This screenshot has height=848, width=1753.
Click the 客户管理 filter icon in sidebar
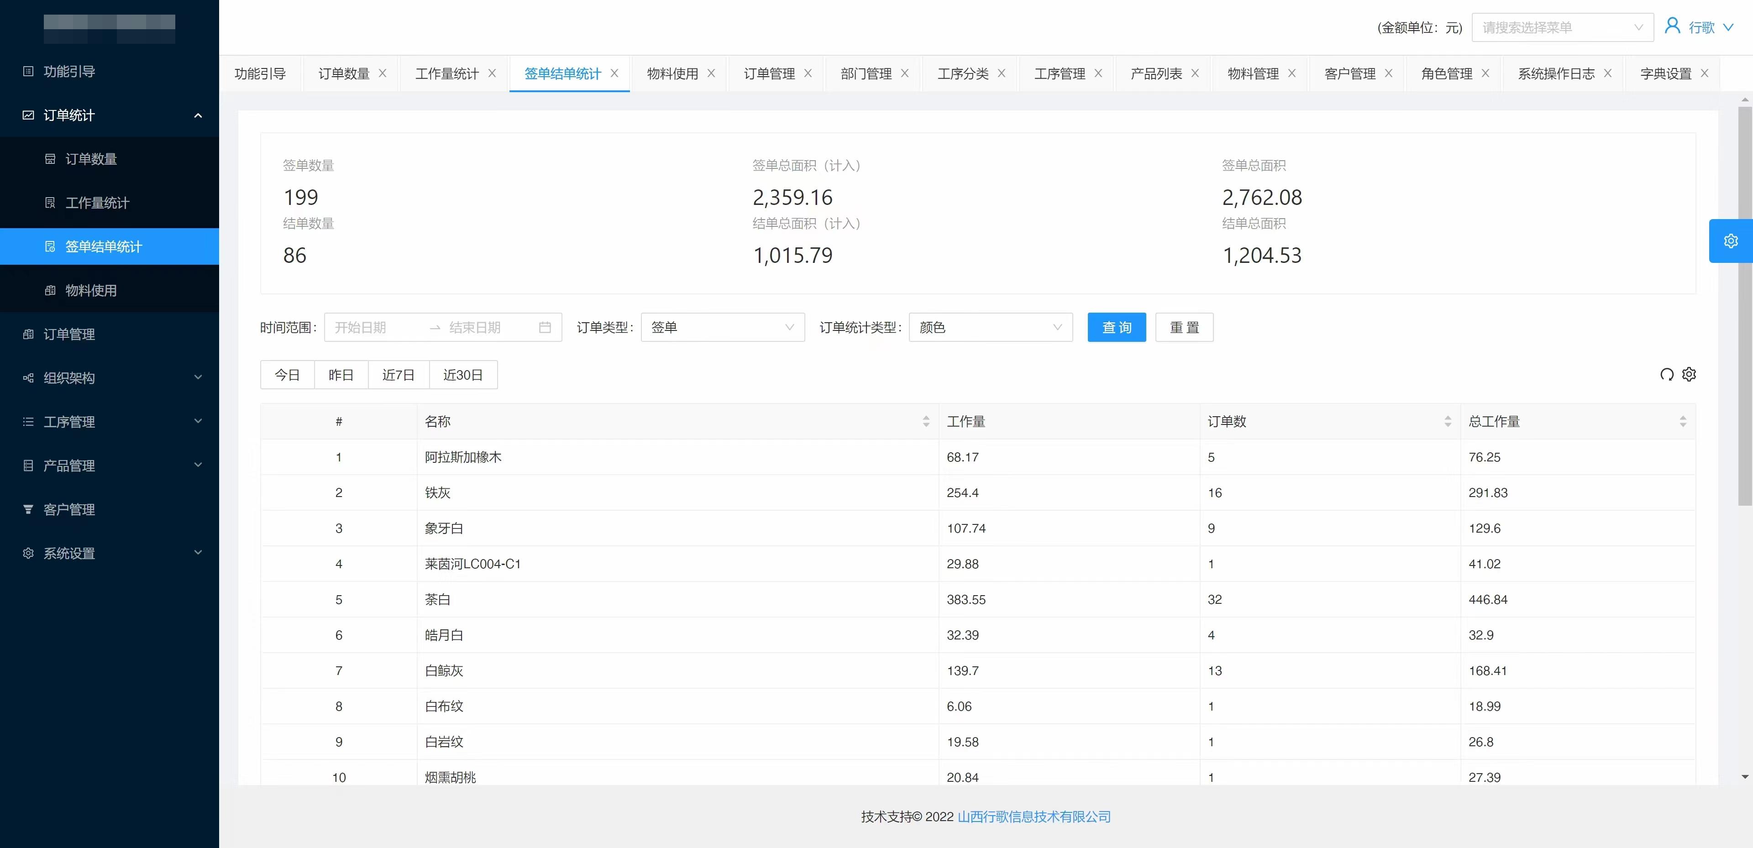(28, 509)
